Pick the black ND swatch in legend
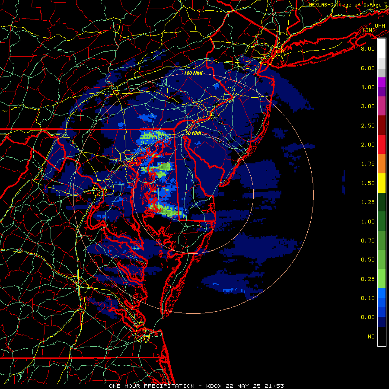Image resolution: width=389 pixels, height=389 pixels. pyautogui.click(x=382, y=336)
